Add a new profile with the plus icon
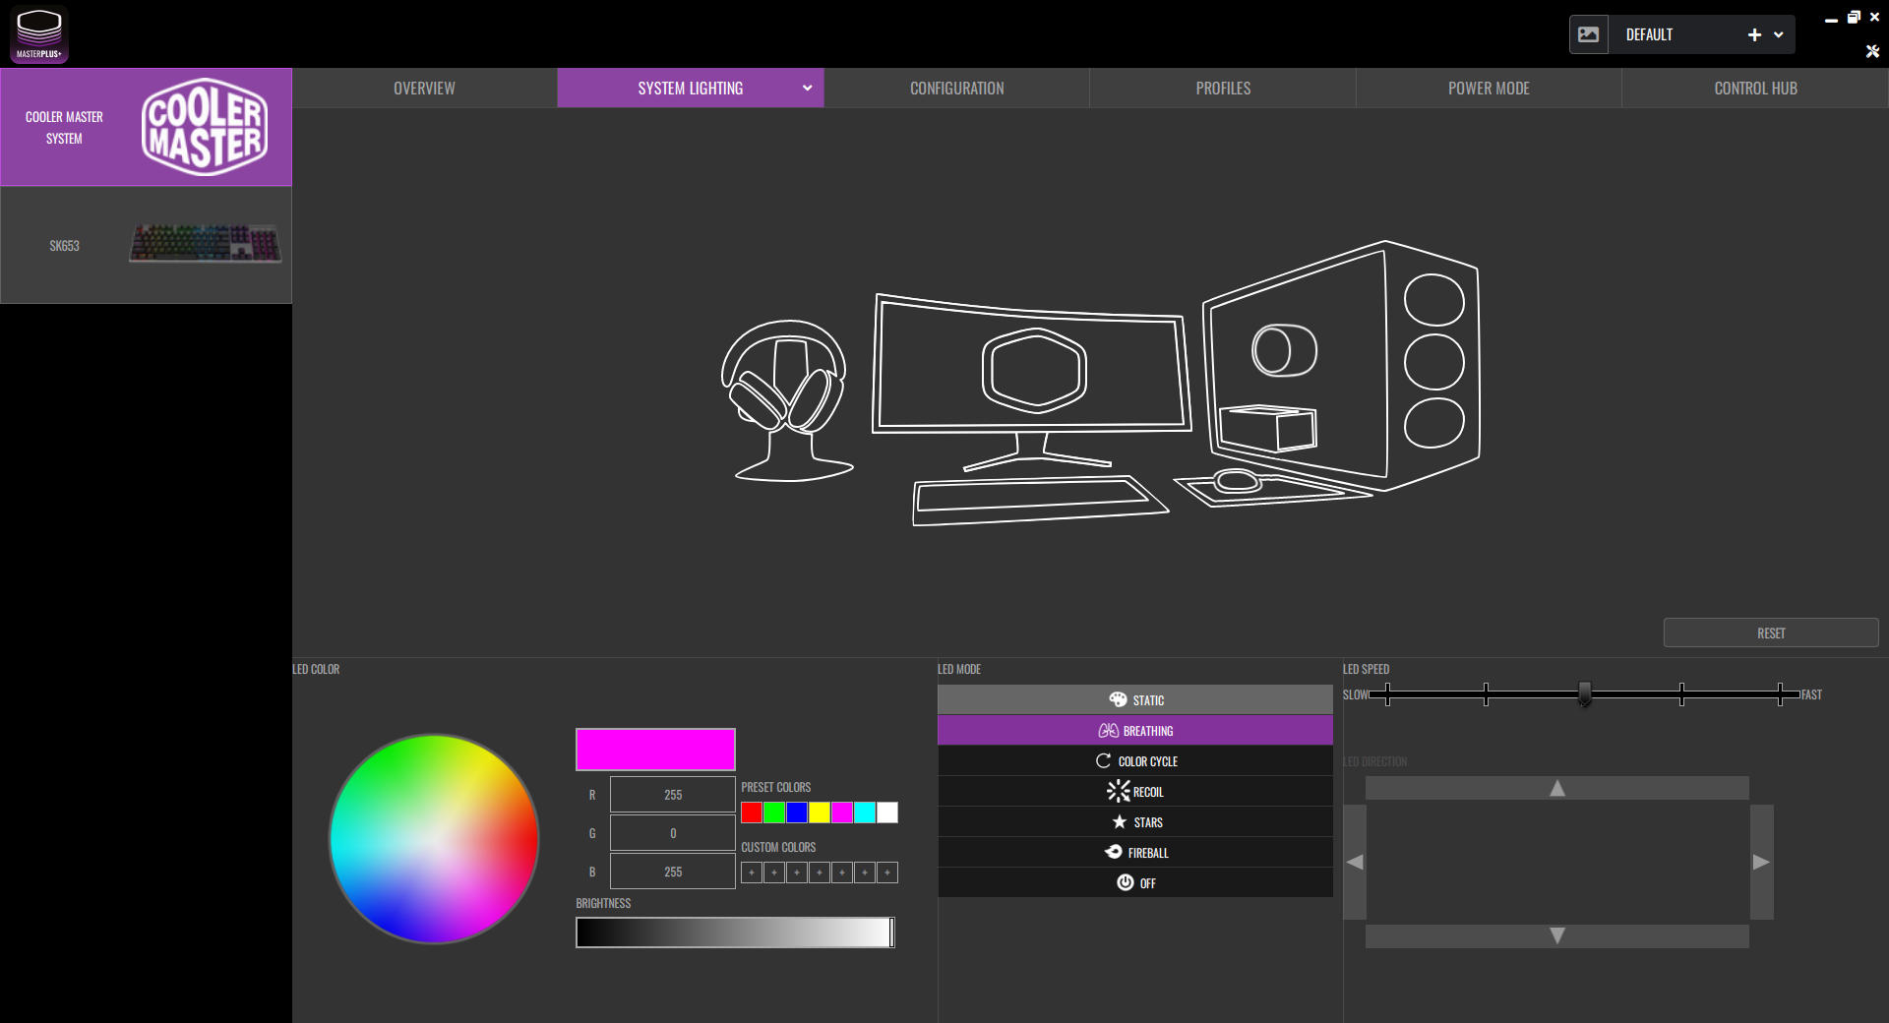 click(1754, 34)
